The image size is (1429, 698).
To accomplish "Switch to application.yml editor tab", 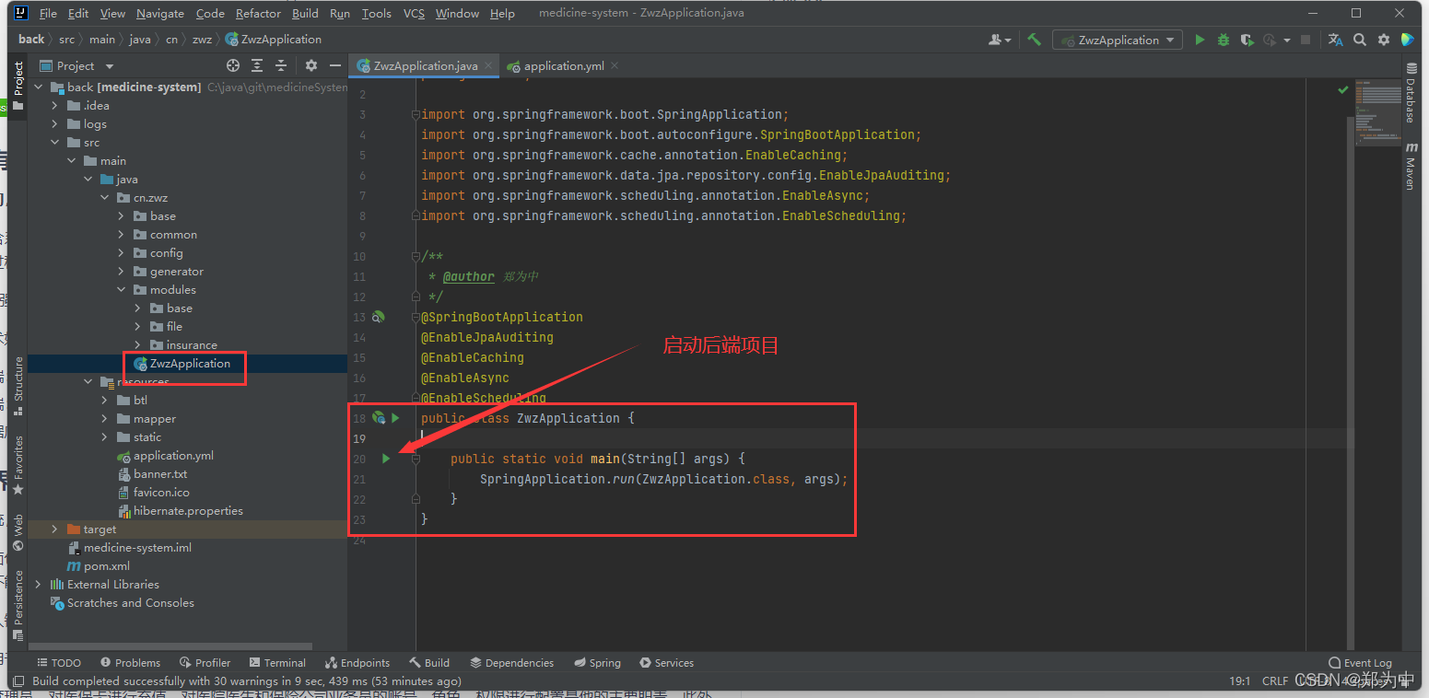I will point(562,65).
